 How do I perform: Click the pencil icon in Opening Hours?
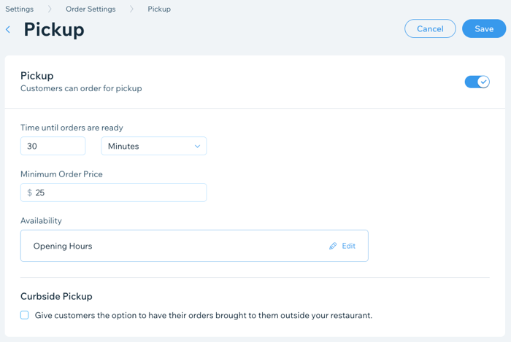[333, 246]
